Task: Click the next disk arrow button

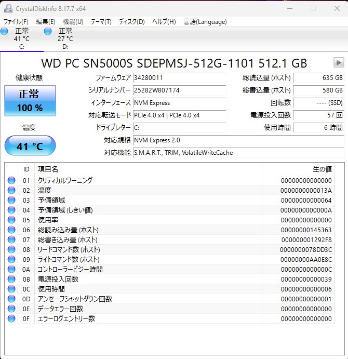Action: [x=339, y=63]
